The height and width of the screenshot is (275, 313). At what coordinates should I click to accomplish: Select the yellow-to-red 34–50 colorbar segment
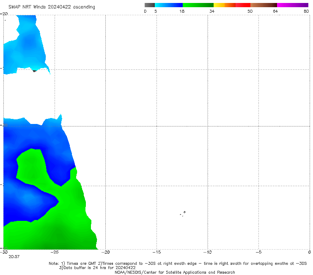[x=232, y=5]
